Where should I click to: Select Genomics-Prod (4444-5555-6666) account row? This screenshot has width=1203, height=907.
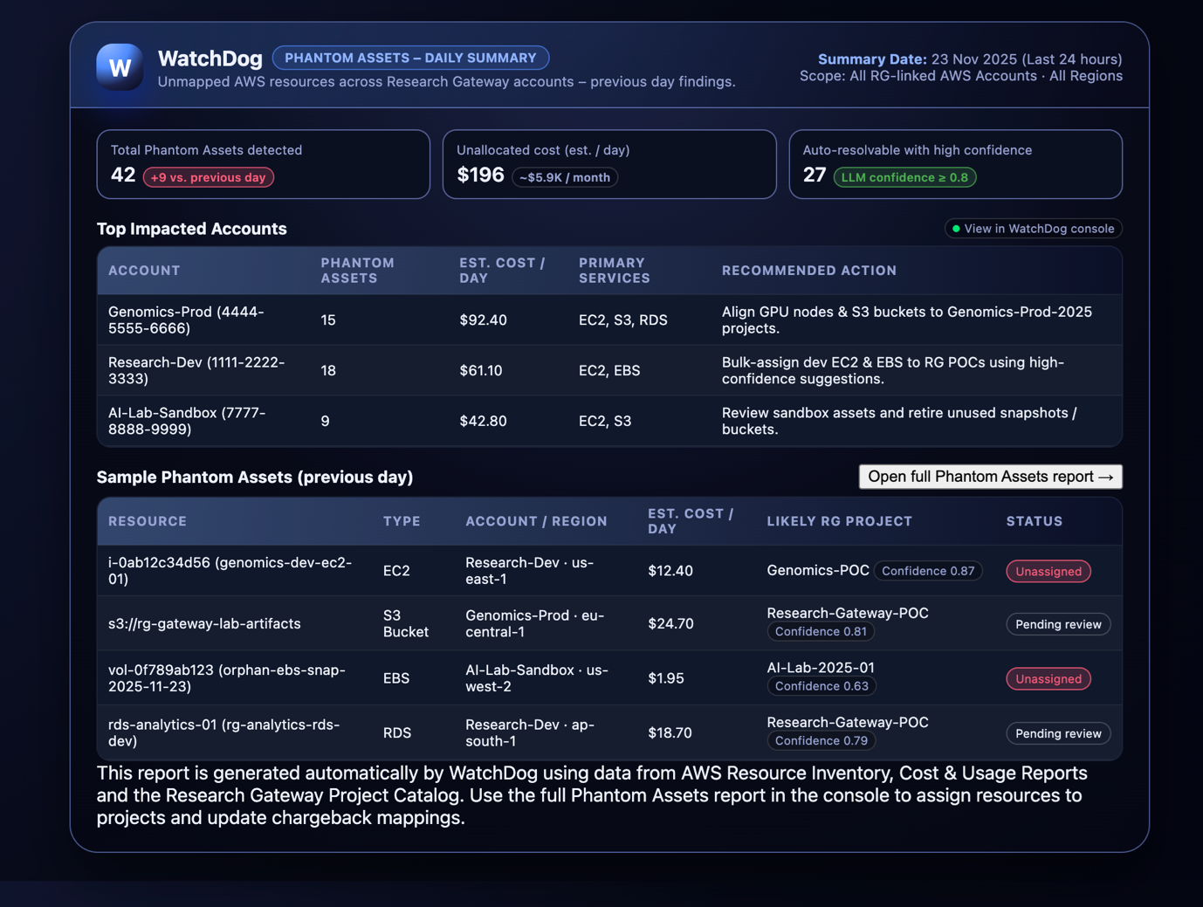[x=609, y=320]
